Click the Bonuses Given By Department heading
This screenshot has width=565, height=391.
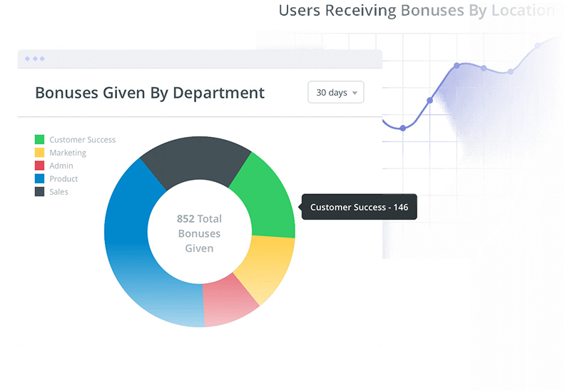coord(150,93)
